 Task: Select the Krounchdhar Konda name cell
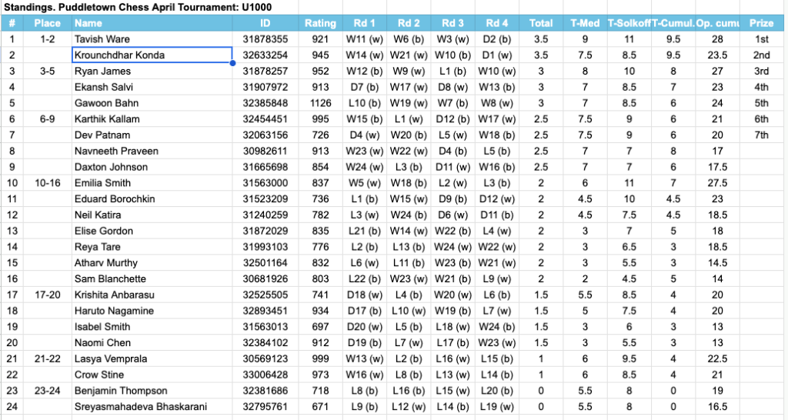[152, 55]
